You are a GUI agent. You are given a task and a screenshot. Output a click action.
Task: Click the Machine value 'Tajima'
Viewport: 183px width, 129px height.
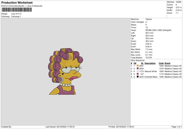click(149, 19)
